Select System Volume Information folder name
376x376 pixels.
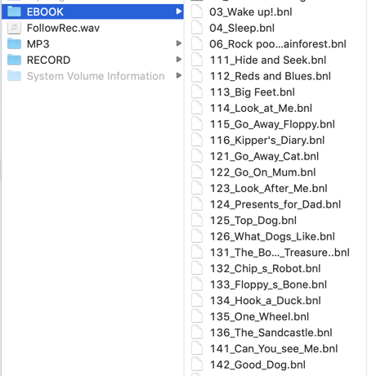point(96,76)
